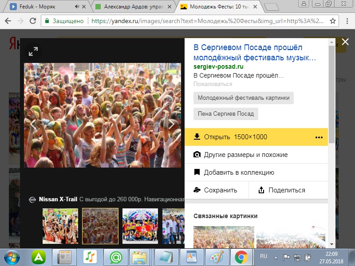Click the address bar URL field
Viewport: 355px width, 266px height.
point(207,21)
